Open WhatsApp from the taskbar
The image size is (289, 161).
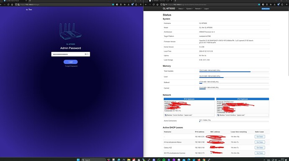[x=159, y=160]
